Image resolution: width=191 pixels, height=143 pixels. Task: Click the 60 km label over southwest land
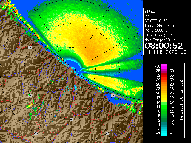click(x=36, y=133)
